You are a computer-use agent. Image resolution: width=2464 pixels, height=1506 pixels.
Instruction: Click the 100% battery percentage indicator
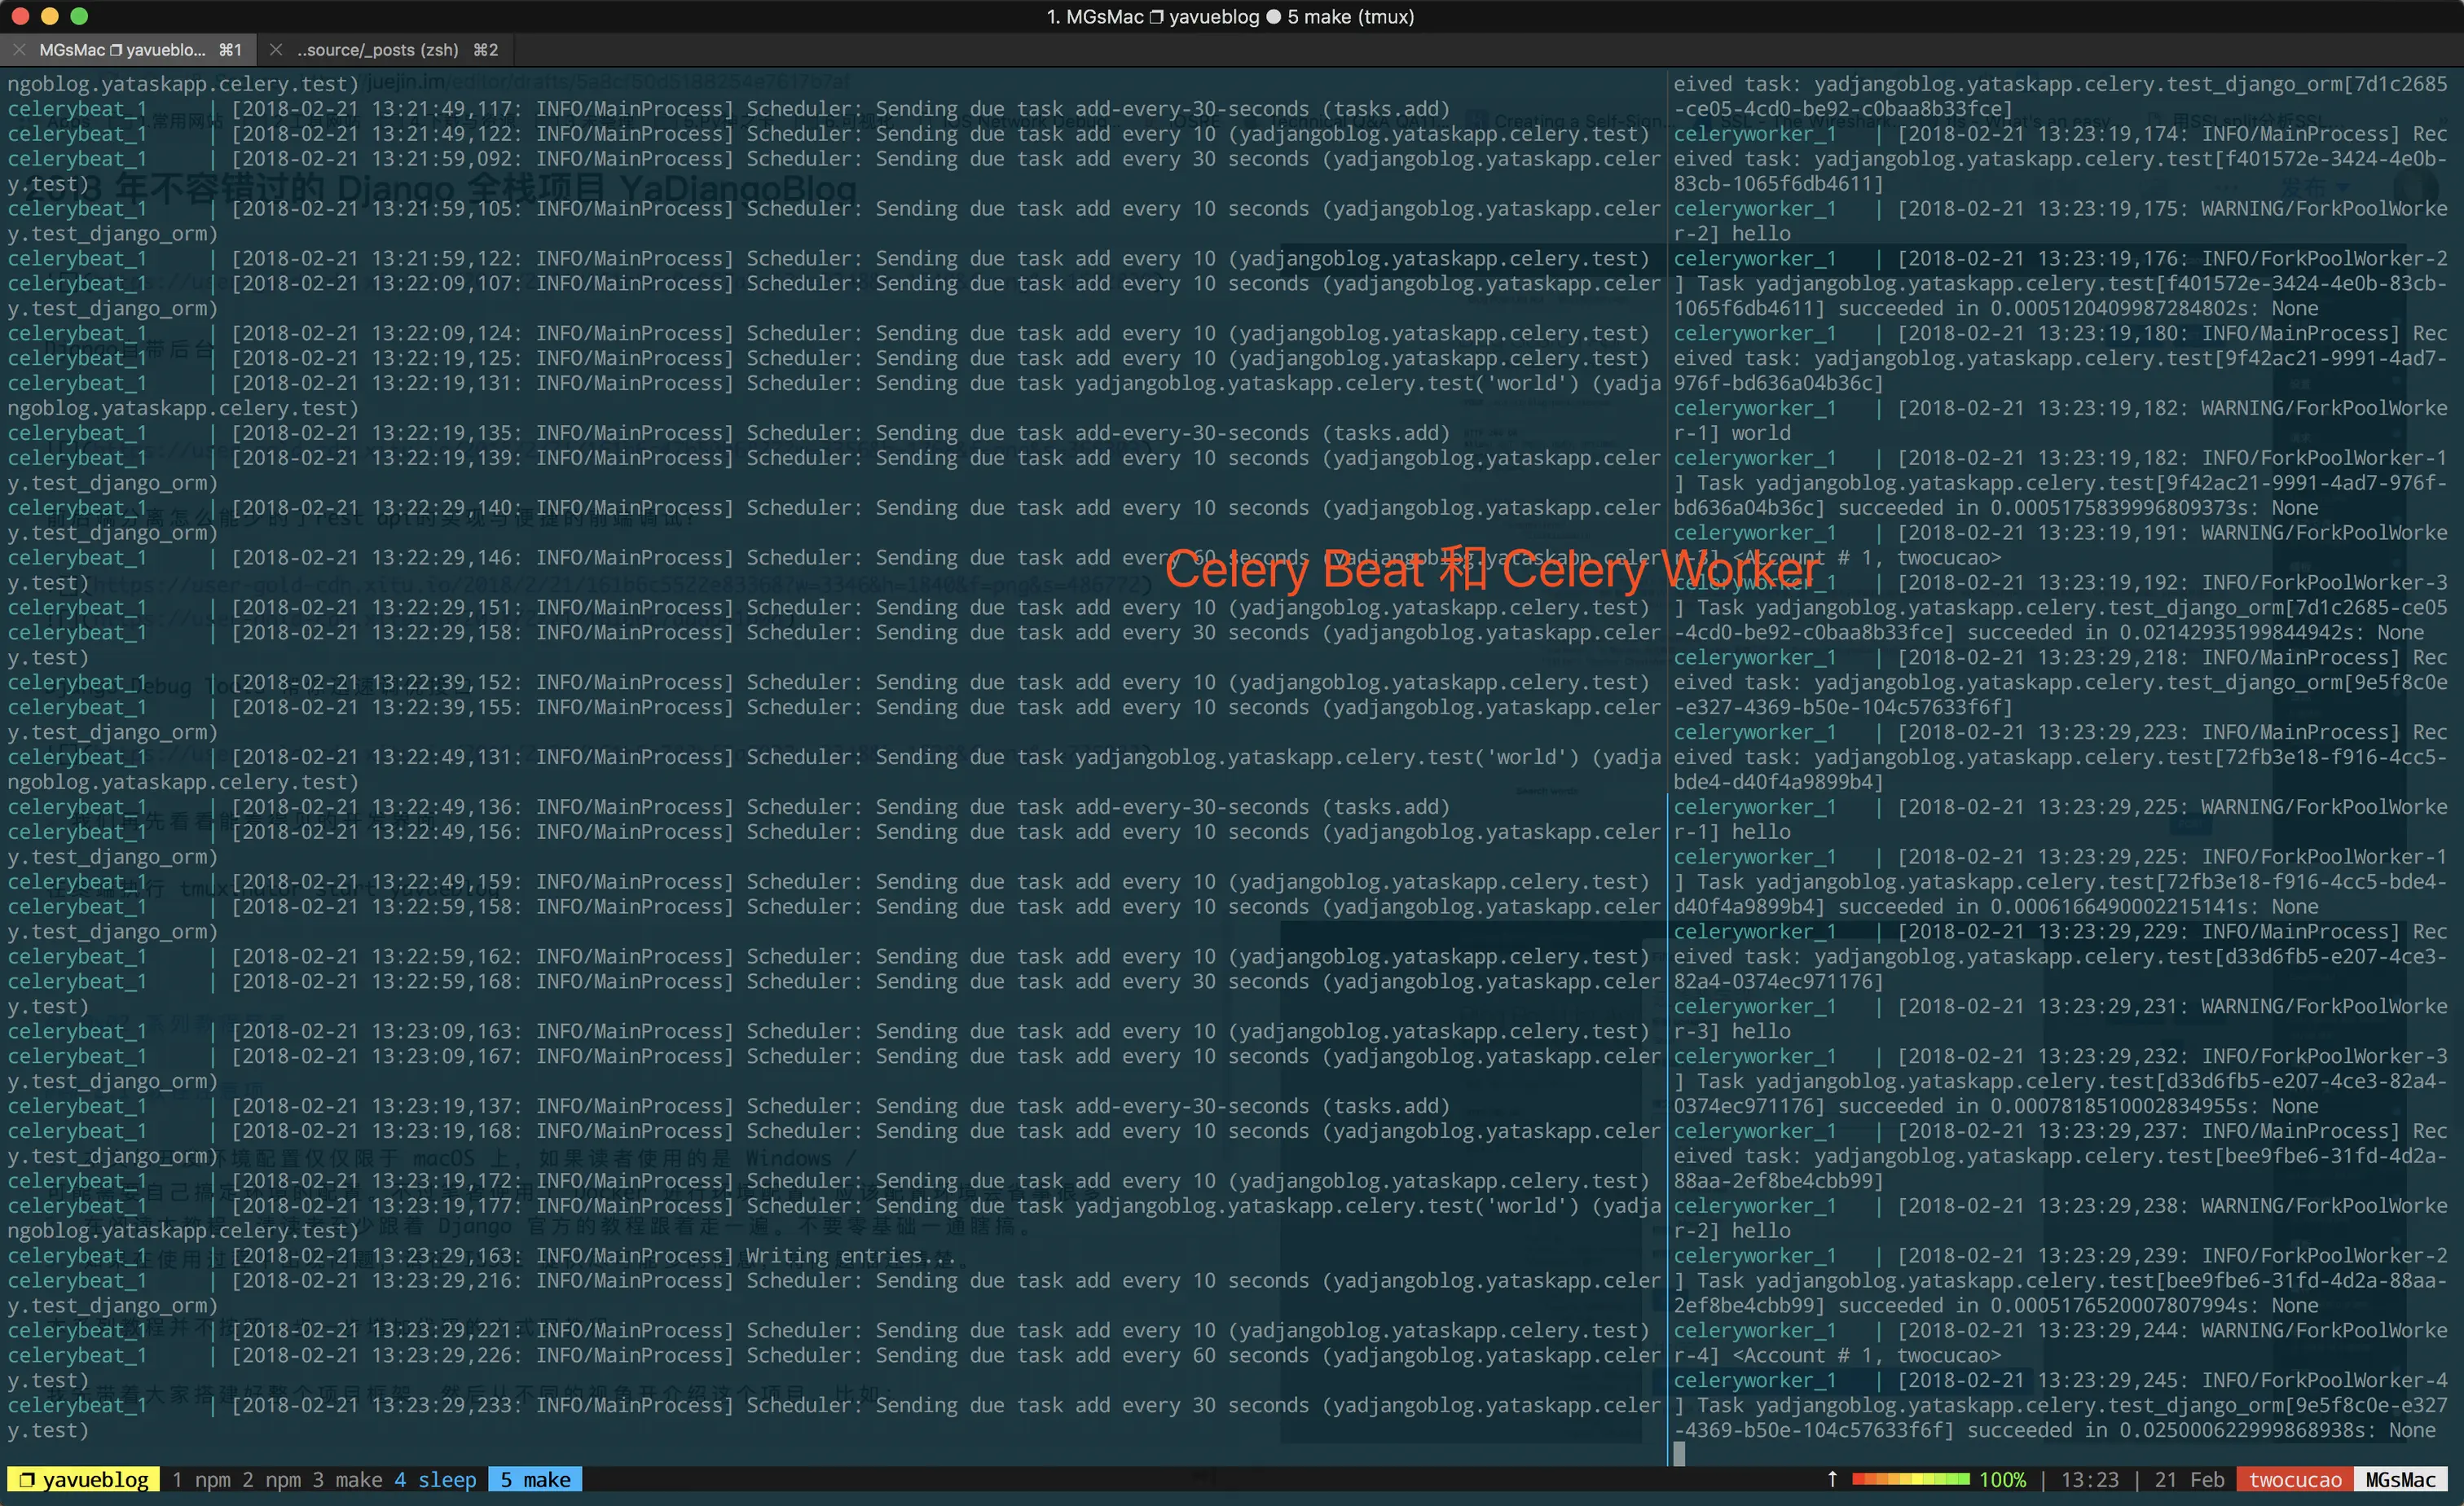(2002, 1479)
